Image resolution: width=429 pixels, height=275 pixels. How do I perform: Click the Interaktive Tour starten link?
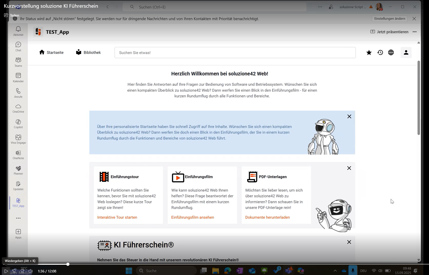coord(117,217)
